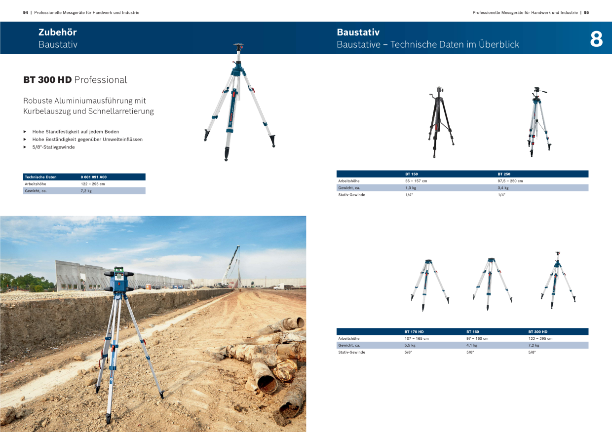
Task: Click the BT 250 tripod image
Action: pos(538,122)
